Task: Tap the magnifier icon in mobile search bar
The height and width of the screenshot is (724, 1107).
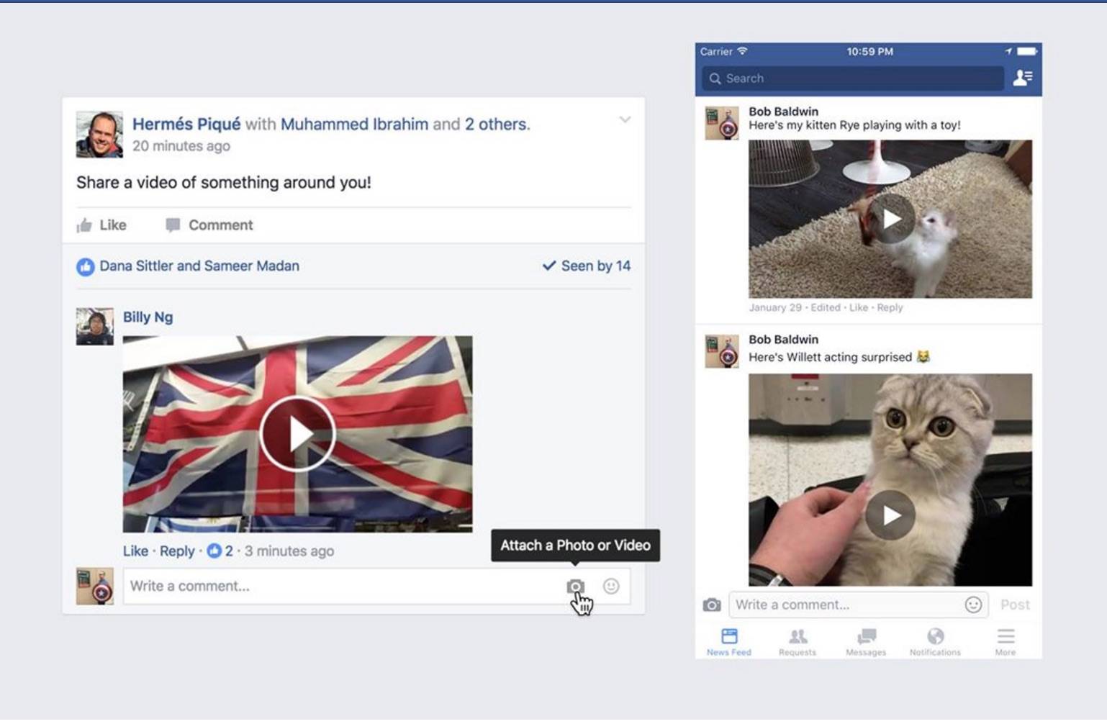Action: coord(715,78)
